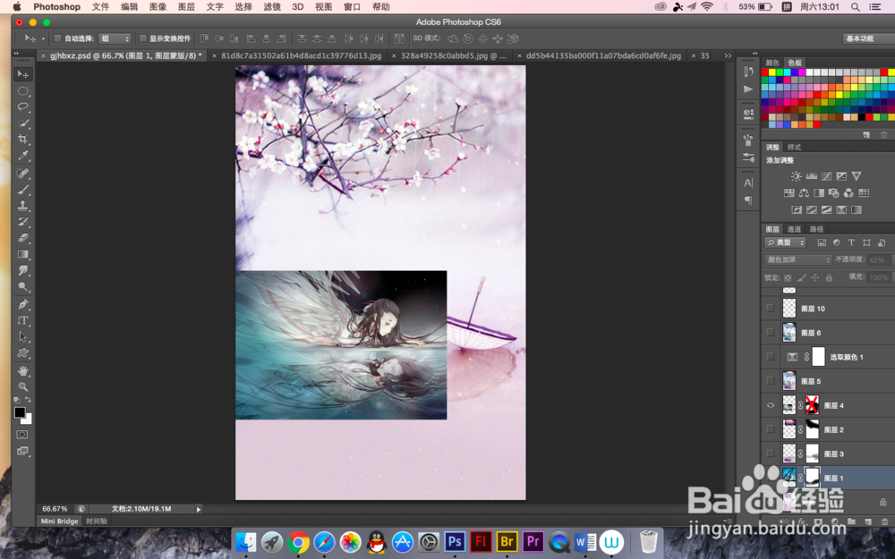Screen dimensions: 895x559
Task: Select the Path Selection tool
Action: (x=23, y=337)
